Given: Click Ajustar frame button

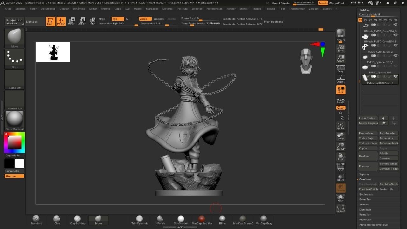Looking at the screenshot, I should (341, 126).
